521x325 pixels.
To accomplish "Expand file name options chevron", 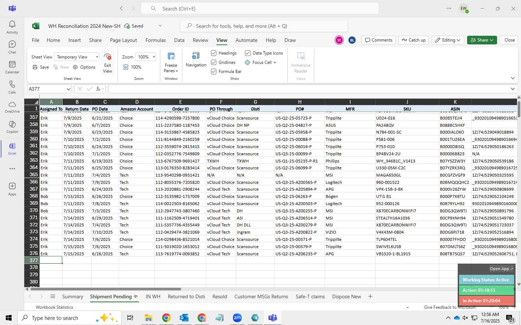I will (x=160, y=26).
